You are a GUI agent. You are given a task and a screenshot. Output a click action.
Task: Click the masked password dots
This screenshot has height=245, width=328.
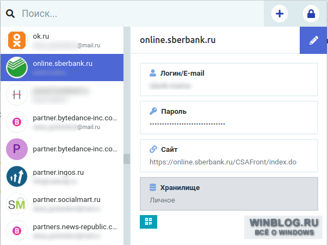(187, 124)
